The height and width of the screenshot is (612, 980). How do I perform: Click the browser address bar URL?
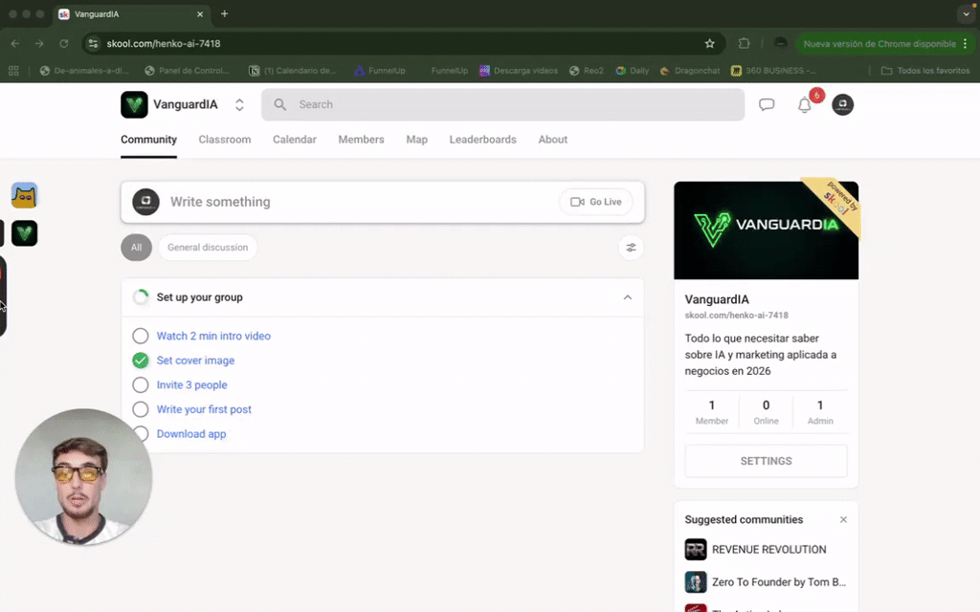164,44
